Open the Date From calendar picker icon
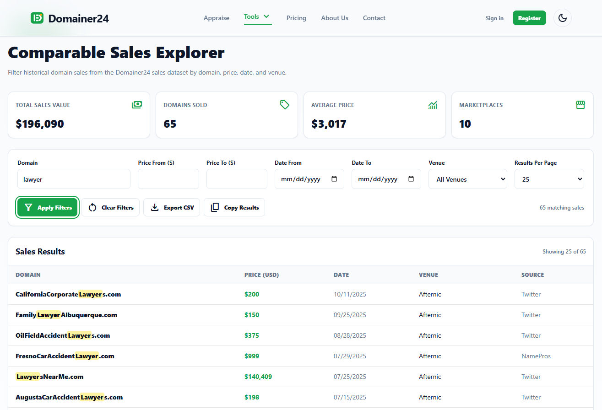Screen dimensions: 602x410 (x=334, y=179)
